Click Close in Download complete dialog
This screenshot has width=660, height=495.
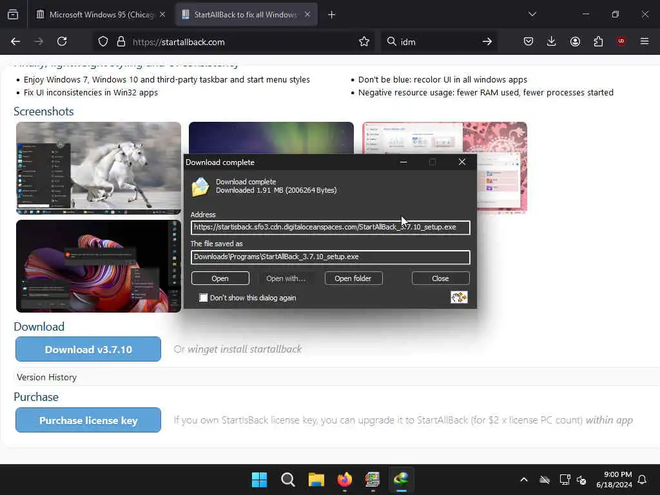pos(440,278)
